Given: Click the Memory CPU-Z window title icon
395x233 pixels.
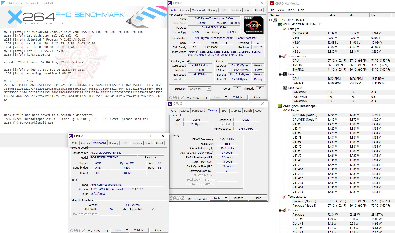Looking at the screenshot, I should [x=170, y=104].
